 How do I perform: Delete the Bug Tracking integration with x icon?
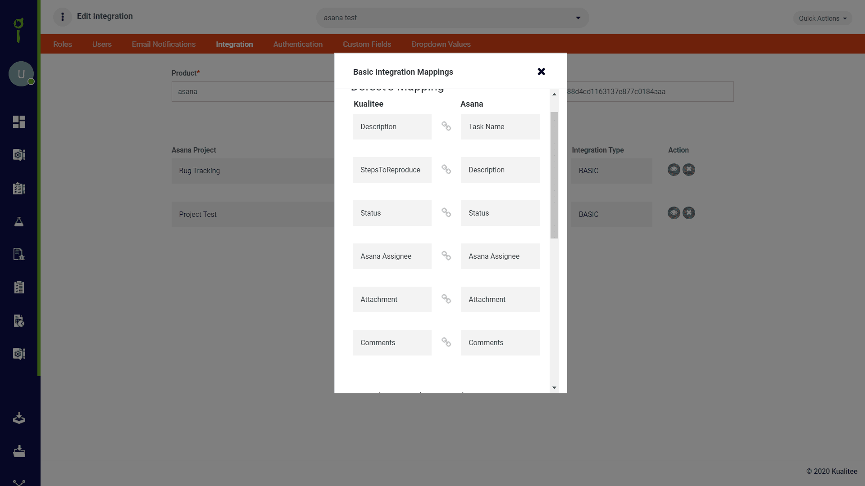click(688, 170)
